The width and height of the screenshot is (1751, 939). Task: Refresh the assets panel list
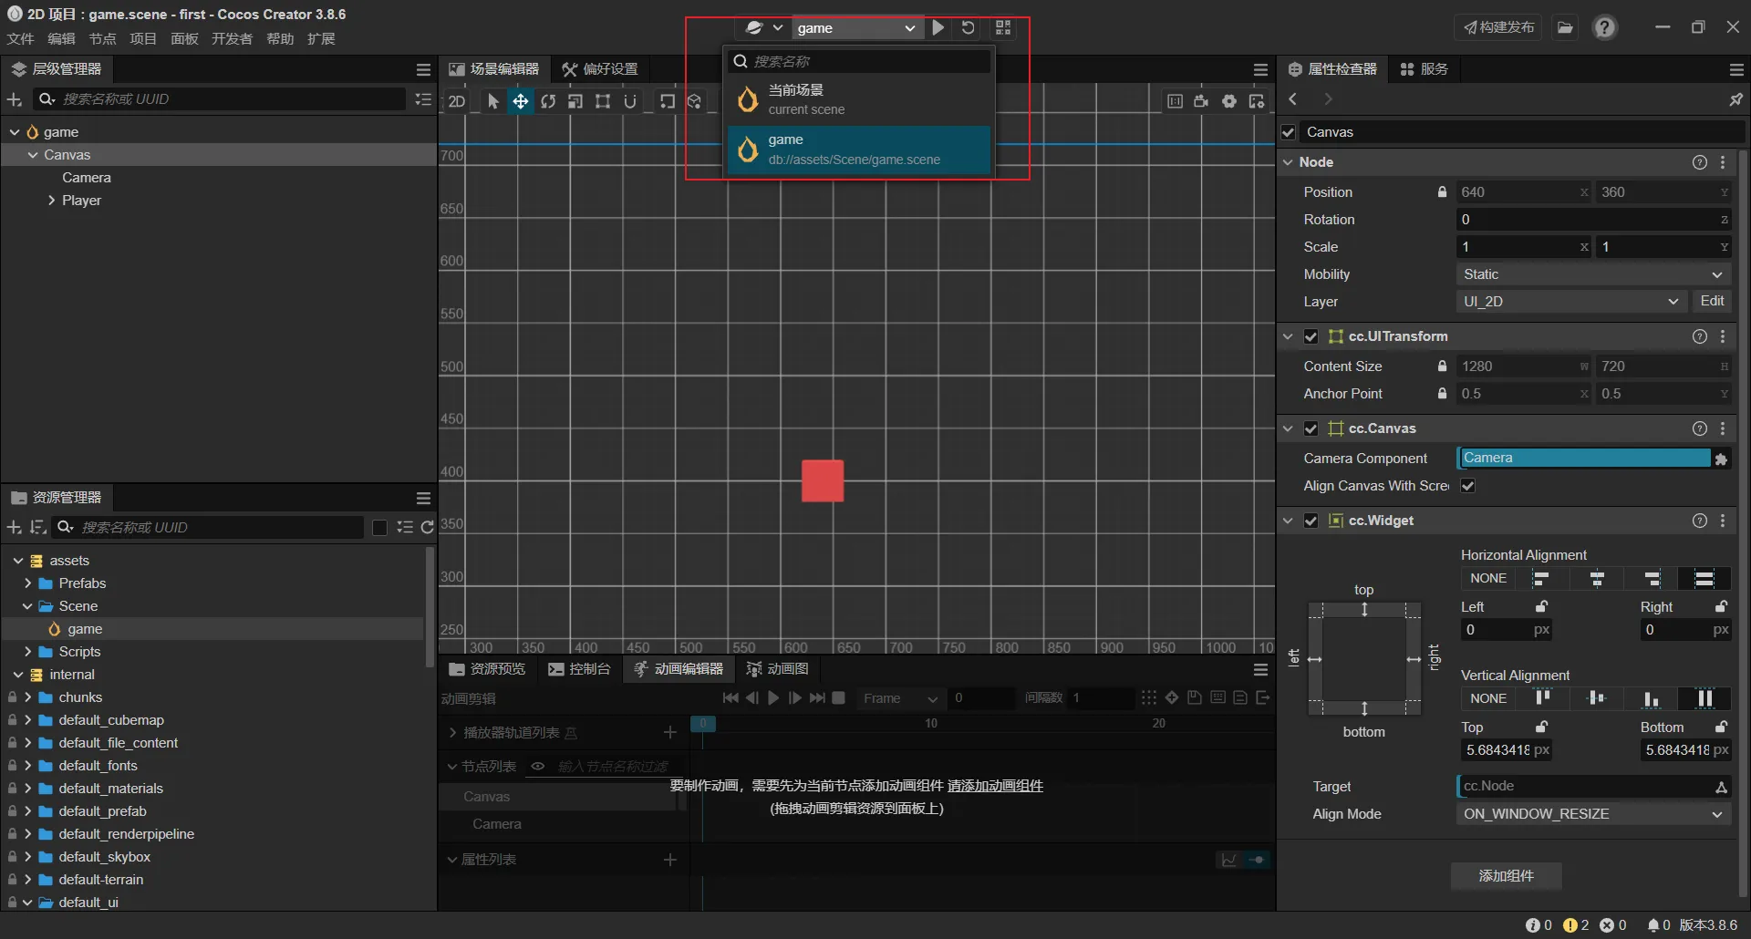(x=427, y=528)
